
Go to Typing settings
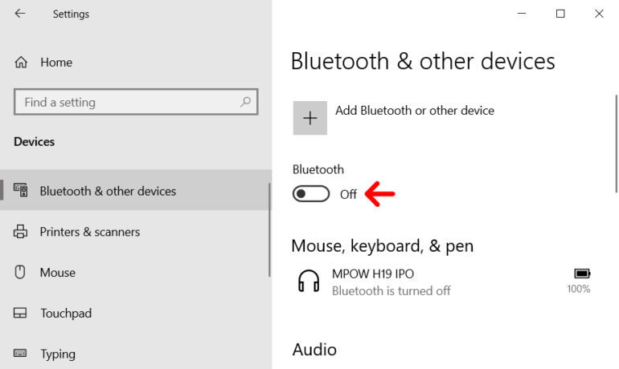(x=58, y=354)
